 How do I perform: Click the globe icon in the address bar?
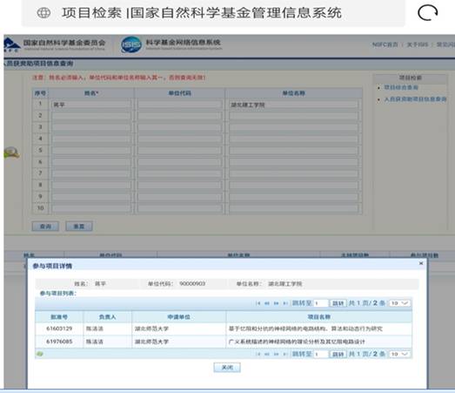click(43, 13)
